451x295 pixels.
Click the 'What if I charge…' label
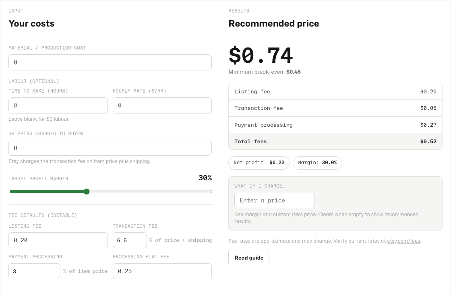coord(260,186)
